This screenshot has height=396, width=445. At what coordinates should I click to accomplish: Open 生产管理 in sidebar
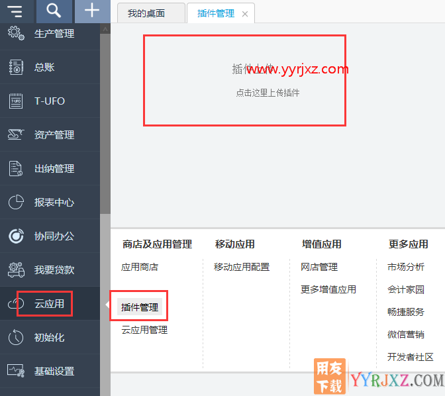54,34
